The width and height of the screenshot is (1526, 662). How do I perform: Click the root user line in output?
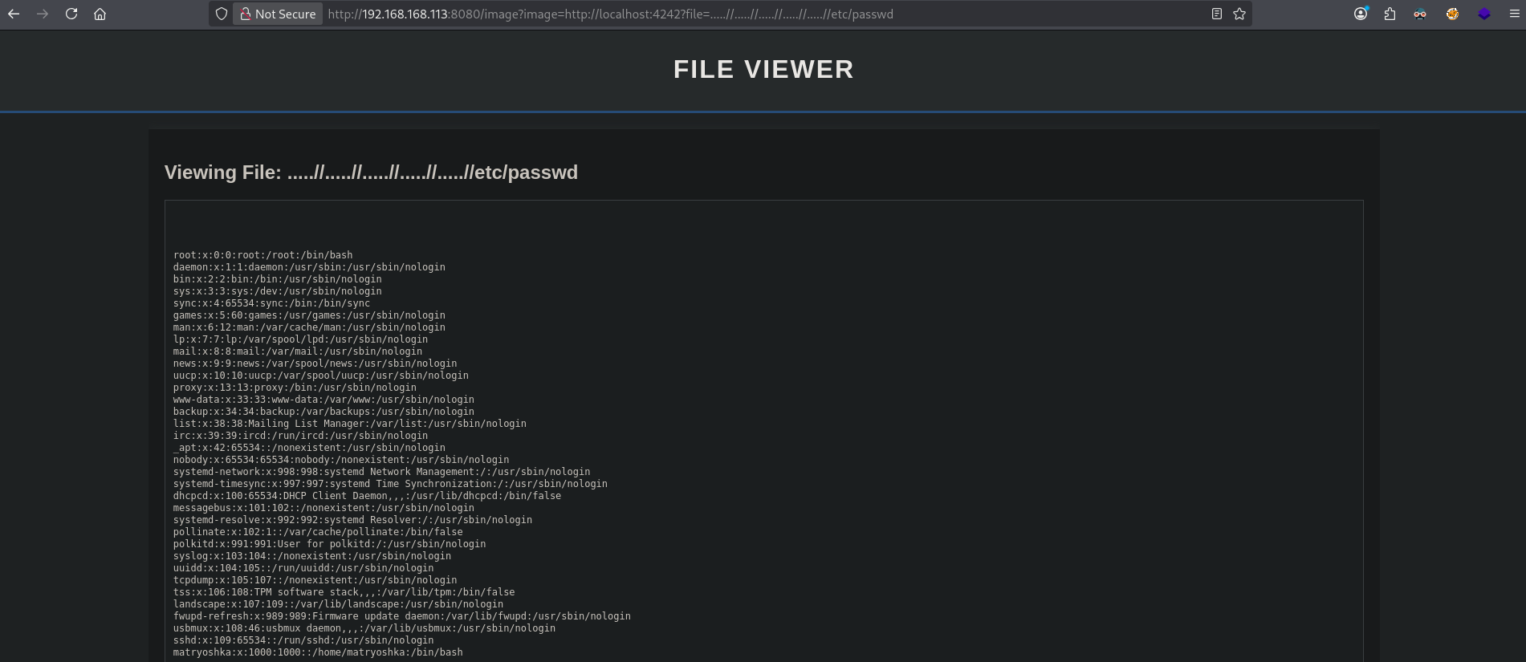click(x=262, y=255)
